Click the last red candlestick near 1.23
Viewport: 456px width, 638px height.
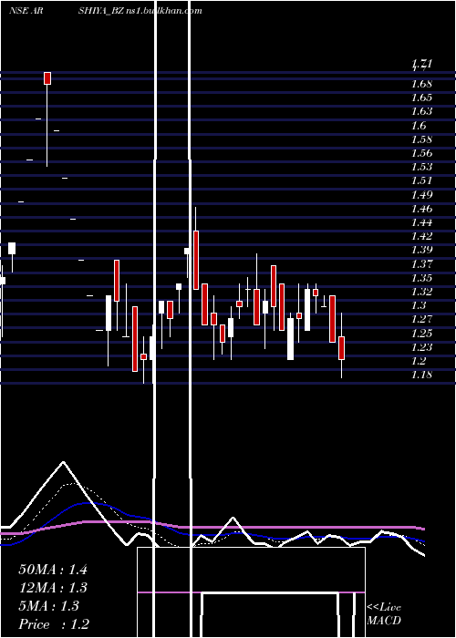342,348
